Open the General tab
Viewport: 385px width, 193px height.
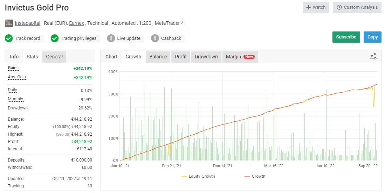coord(54,57)
